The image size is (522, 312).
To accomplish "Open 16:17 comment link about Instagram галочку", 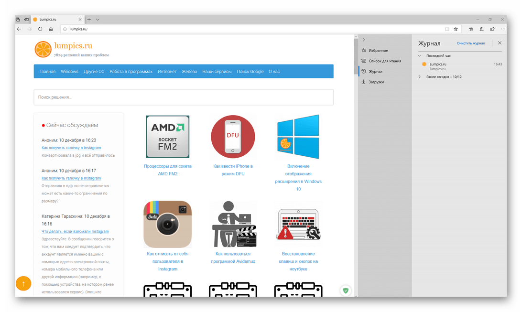I will [71, 178].
